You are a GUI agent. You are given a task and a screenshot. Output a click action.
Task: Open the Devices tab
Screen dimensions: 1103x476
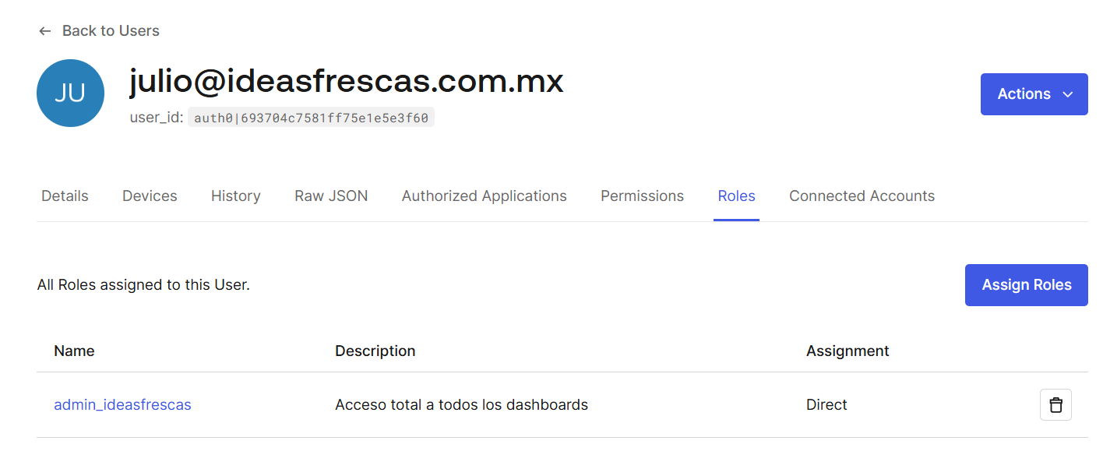tap(150, 196)
